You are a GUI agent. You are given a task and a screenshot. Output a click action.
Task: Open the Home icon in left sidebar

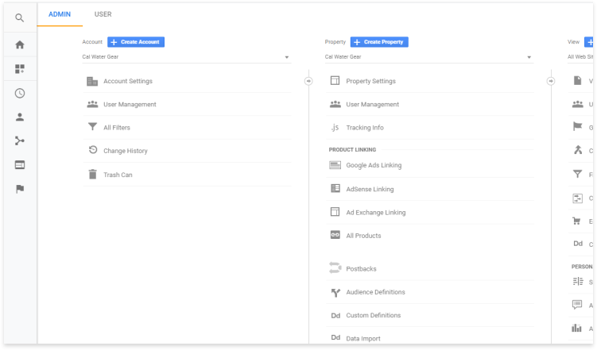20,45
